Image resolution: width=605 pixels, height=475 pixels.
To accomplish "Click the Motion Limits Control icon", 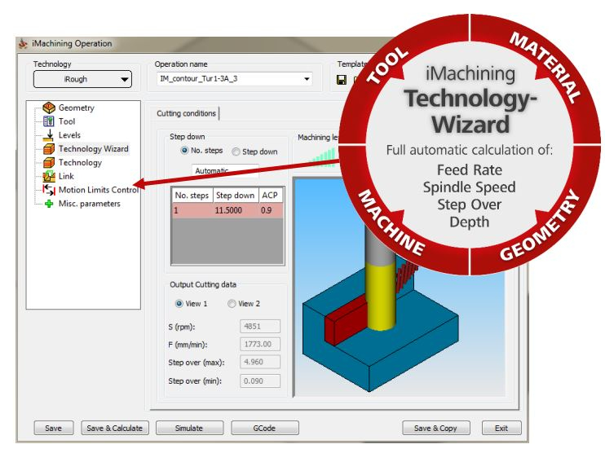I will coord(49,190).
